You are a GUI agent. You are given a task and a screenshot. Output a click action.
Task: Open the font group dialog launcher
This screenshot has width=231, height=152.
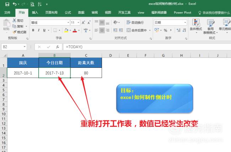(x=90, y=39)
